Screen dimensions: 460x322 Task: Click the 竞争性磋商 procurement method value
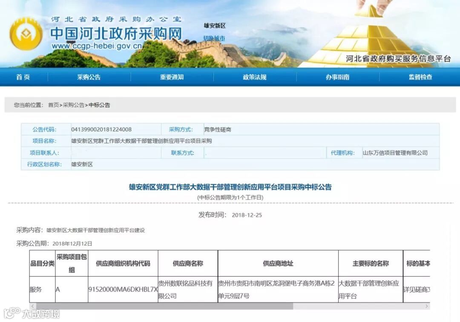pos(218,129)
